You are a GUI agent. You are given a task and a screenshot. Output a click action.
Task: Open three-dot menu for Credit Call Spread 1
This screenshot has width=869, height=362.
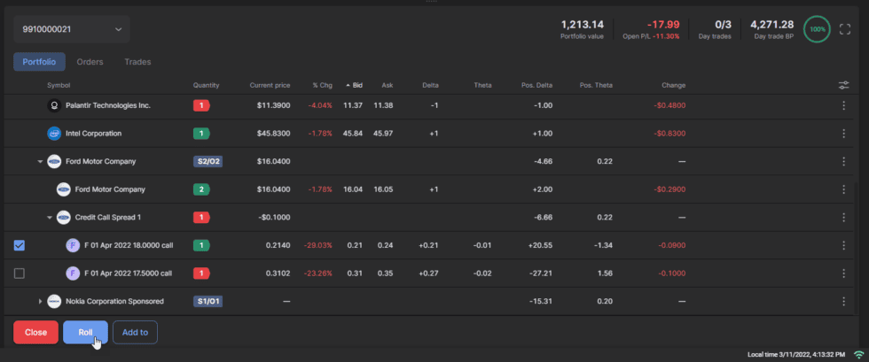coord(843,218)
